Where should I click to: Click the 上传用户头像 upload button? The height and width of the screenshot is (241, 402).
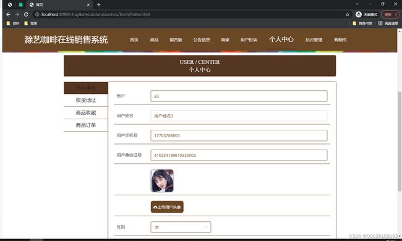(167, 207)
